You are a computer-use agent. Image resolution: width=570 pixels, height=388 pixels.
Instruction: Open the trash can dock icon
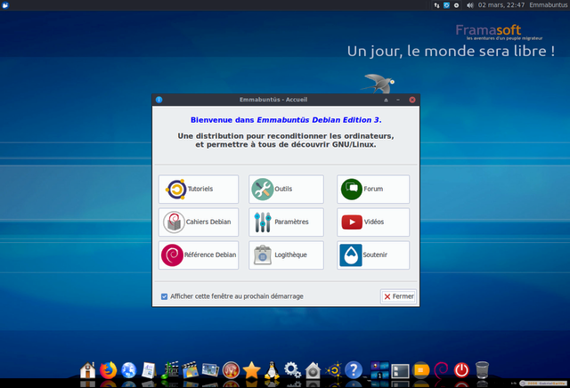[x=482, y=370]
